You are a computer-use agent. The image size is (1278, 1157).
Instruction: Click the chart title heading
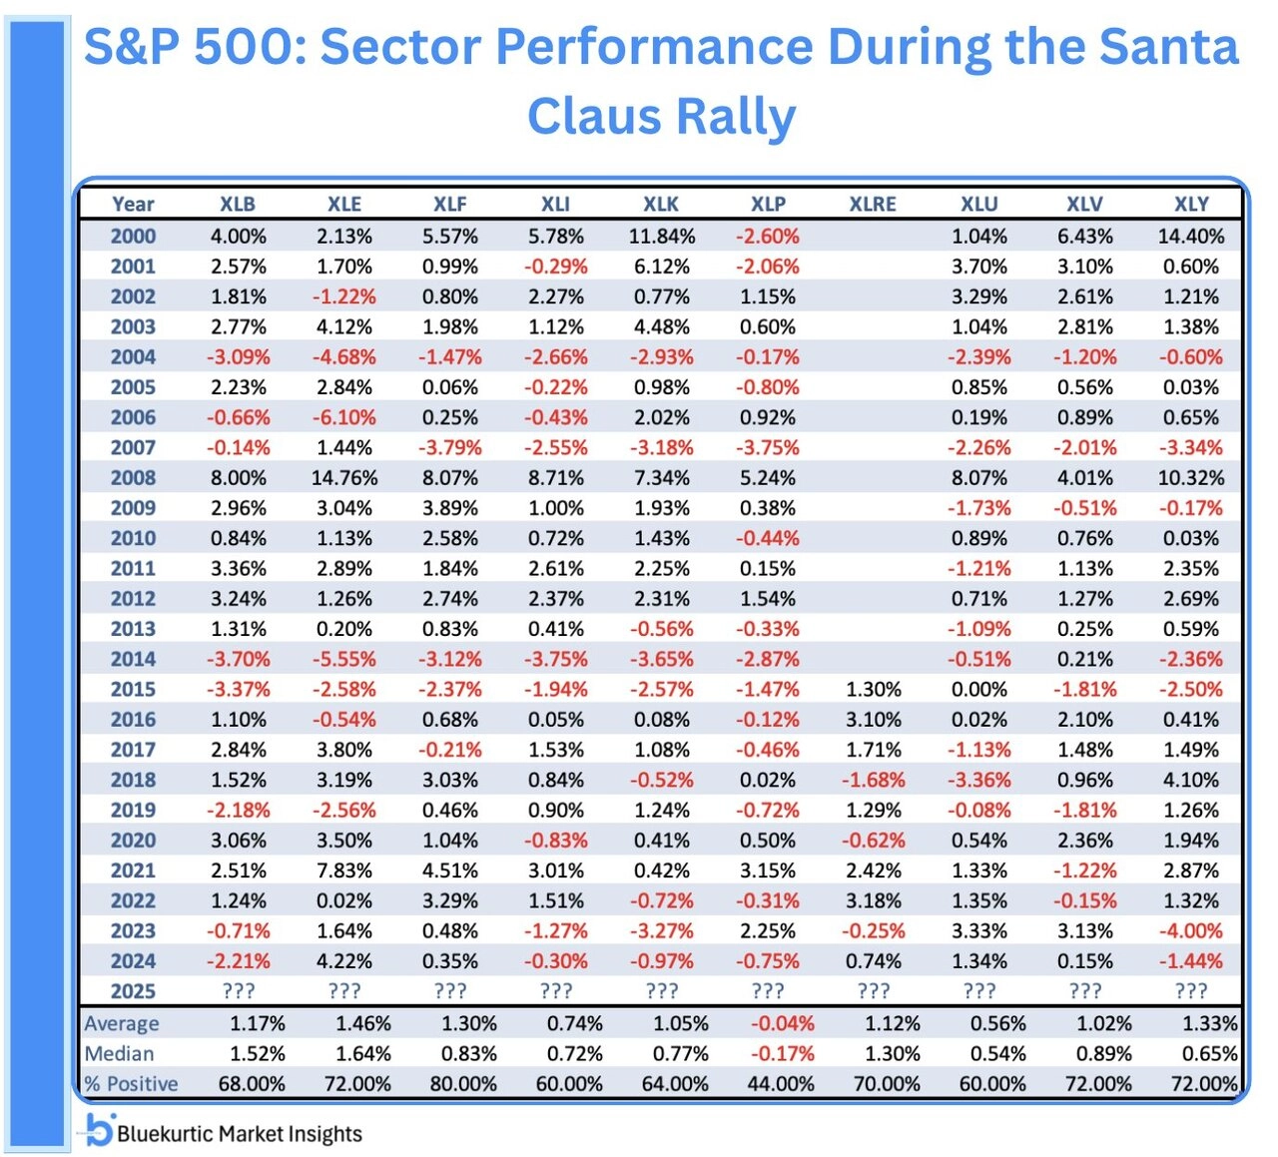pos(661,81)
